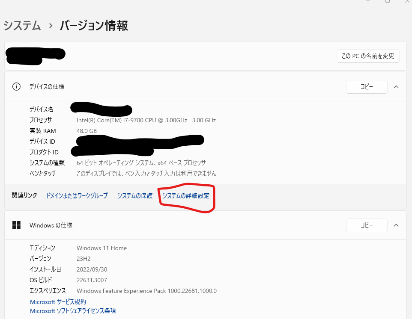Image resolution: width=412 pixels, height=319 pixels.
Task: Collapse the デバイスの仕様 section chevron
Action: tap(396, 86)
